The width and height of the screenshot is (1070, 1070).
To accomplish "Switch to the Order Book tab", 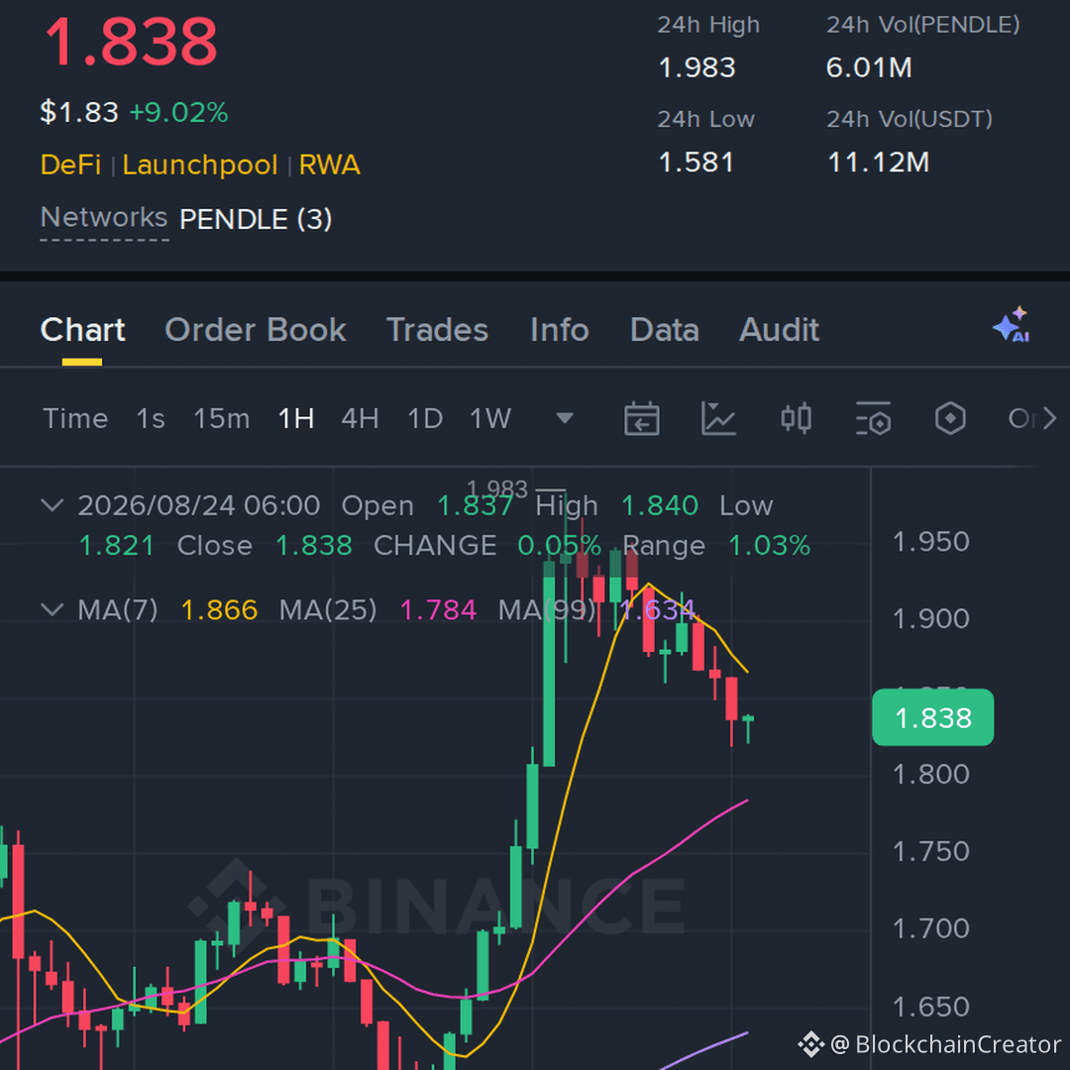I will [256, 330].
